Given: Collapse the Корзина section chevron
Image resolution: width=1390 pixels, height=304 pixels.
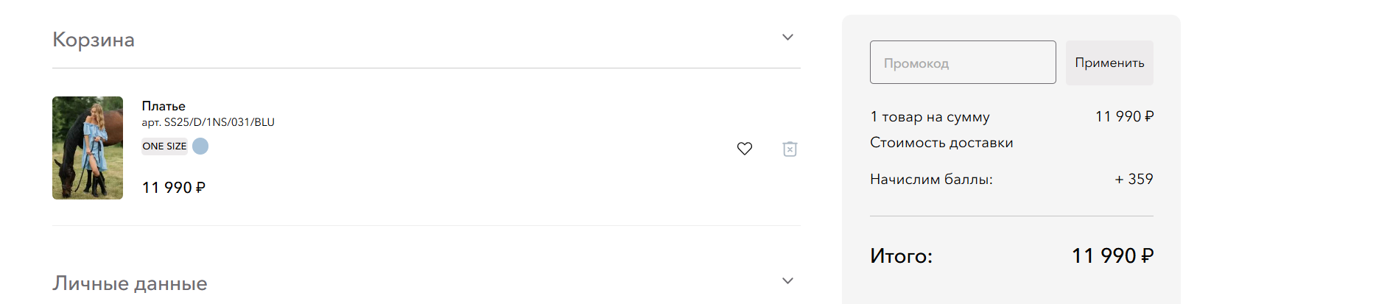Looking at the screenshot, I should 787,37.
